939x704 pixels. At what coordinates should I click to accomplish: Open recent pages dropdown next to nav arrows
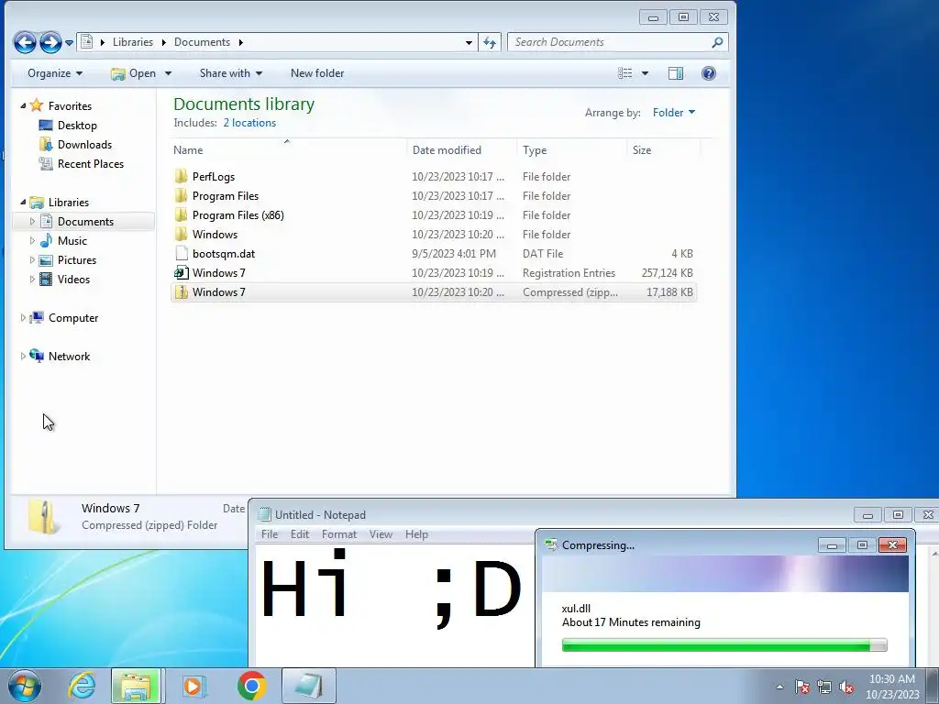69,43
